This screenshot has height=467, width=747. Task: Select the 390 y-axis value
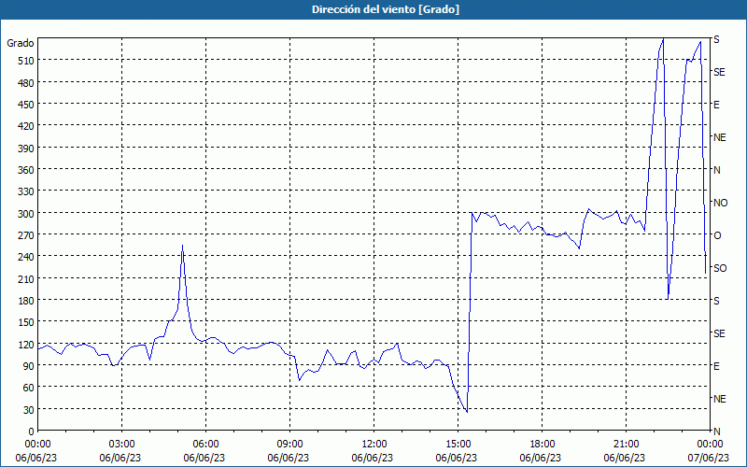point(26,149)
